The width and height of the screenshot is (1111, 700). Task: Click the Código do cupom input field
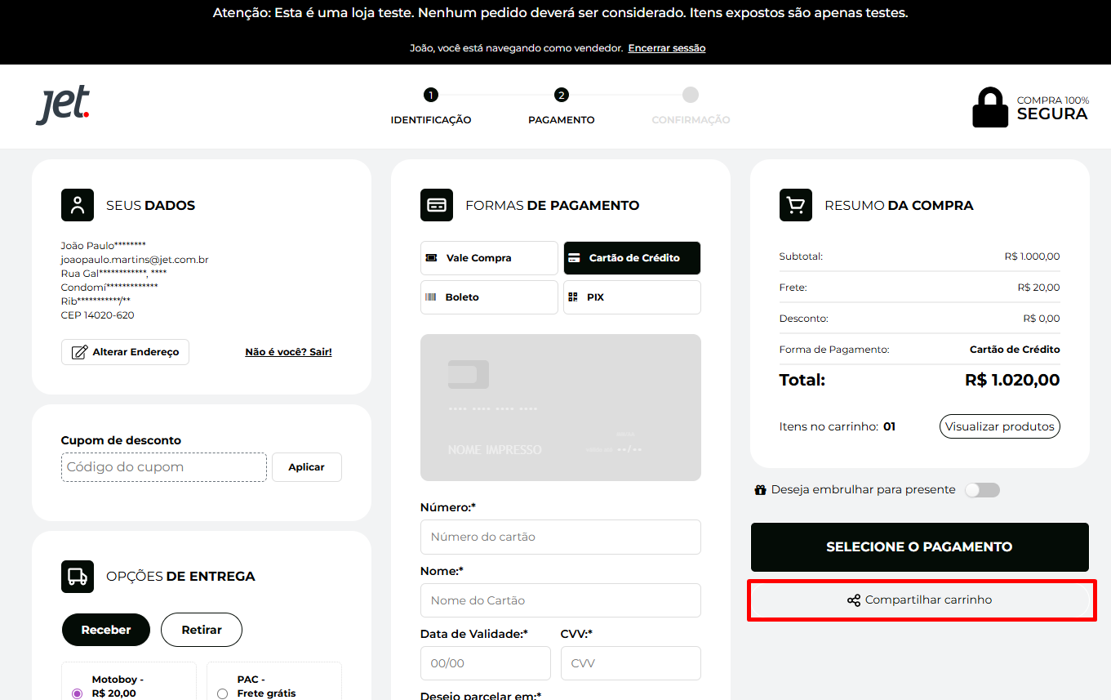tap(163, 467)
